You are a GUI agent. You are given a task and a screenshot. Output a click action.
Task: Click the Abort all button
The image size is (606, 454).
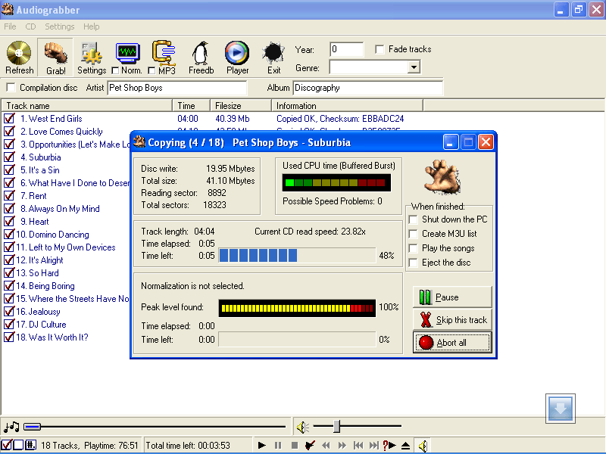coord(452,343)
